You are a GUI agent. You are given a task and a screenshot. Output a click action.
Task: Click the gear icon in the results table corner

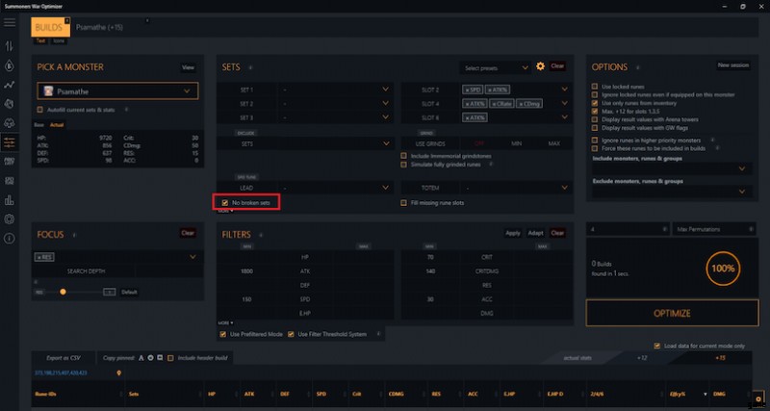point(758,397)
